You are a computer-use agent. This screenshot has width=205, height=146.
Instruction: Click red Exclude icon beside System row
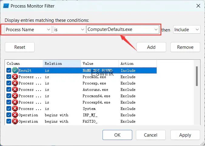15,108
